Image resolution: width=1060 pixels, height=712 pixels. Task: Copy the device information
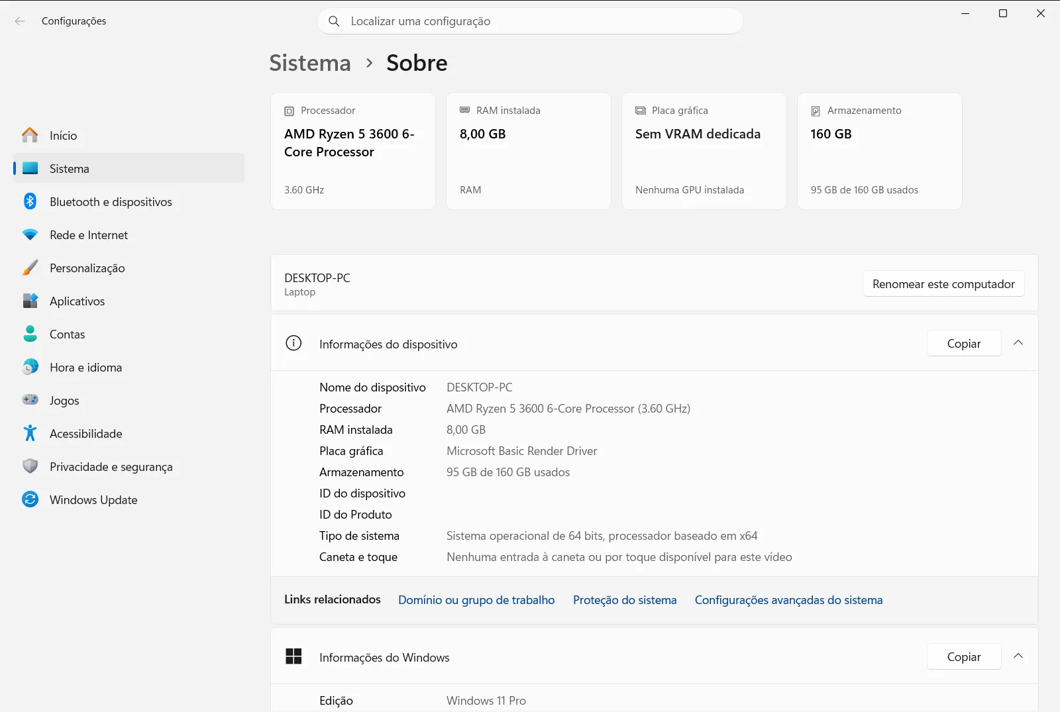tap(964, 344)
